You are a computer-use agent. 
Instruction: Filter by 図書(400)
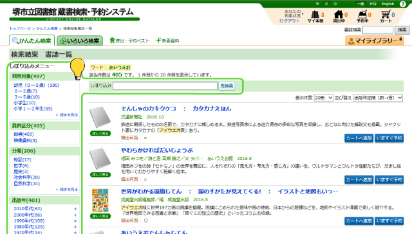[24, 134]
